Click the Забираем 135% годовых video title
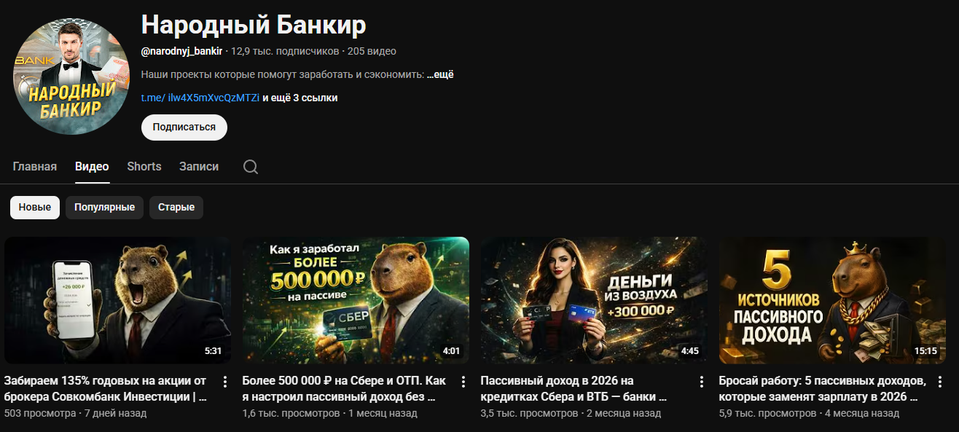Image resolution: width=959 pixels, height=432 pixels. pos(106,389)
